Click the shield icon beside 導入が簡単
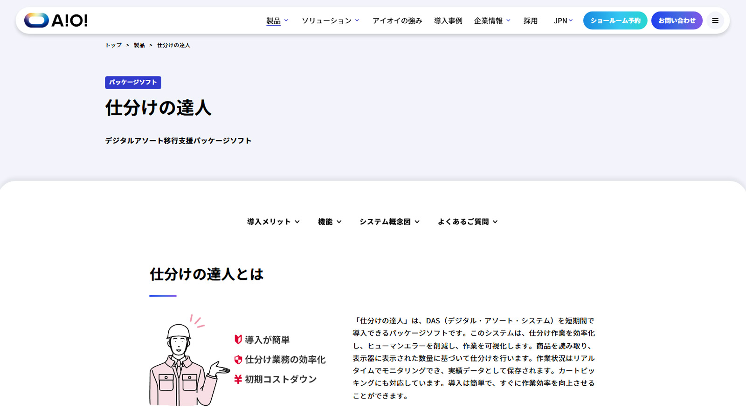The width and height of the screenshot is (746, 410). 238,340
